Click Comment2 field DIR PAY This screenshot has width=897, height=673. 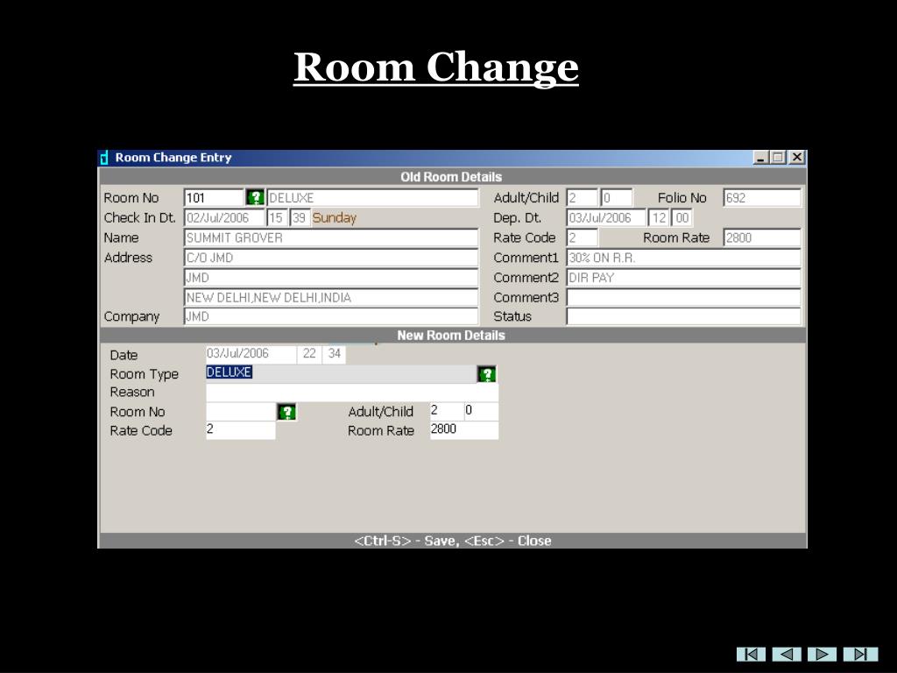683,278
